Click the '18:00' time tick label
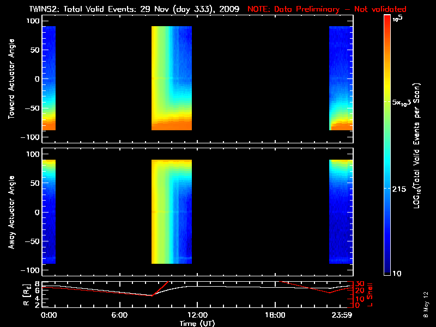 pos(275,315)
